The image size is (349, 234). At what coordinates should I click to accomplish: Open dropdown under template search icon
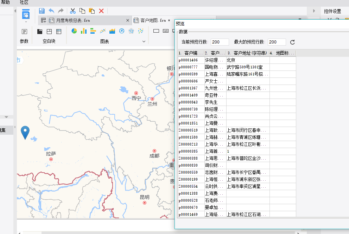tap(26, 22)
